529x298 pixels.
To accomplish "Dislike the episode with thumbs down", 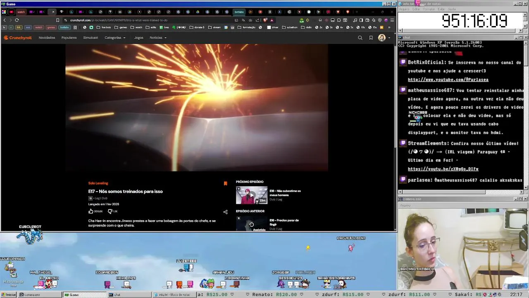I will tap(110, 211).
